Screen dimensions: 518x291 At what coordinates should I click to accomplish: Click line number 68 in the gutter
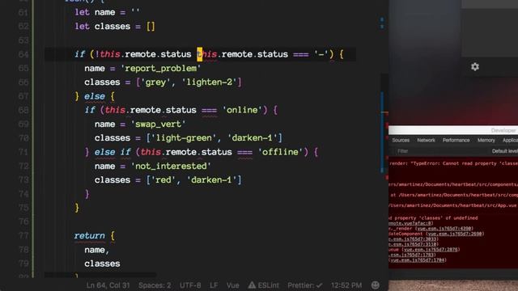[23, 110]
